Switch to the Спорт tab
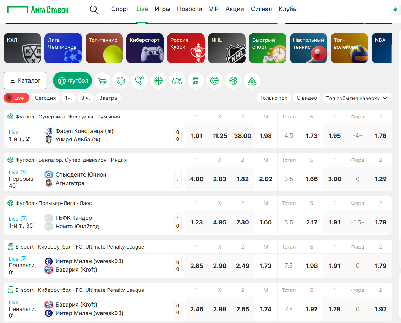This screenshot has width=401, height=323. (x=120, y=9)
